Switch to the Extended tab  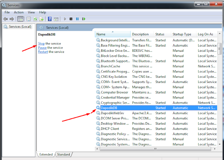point(46,154)
